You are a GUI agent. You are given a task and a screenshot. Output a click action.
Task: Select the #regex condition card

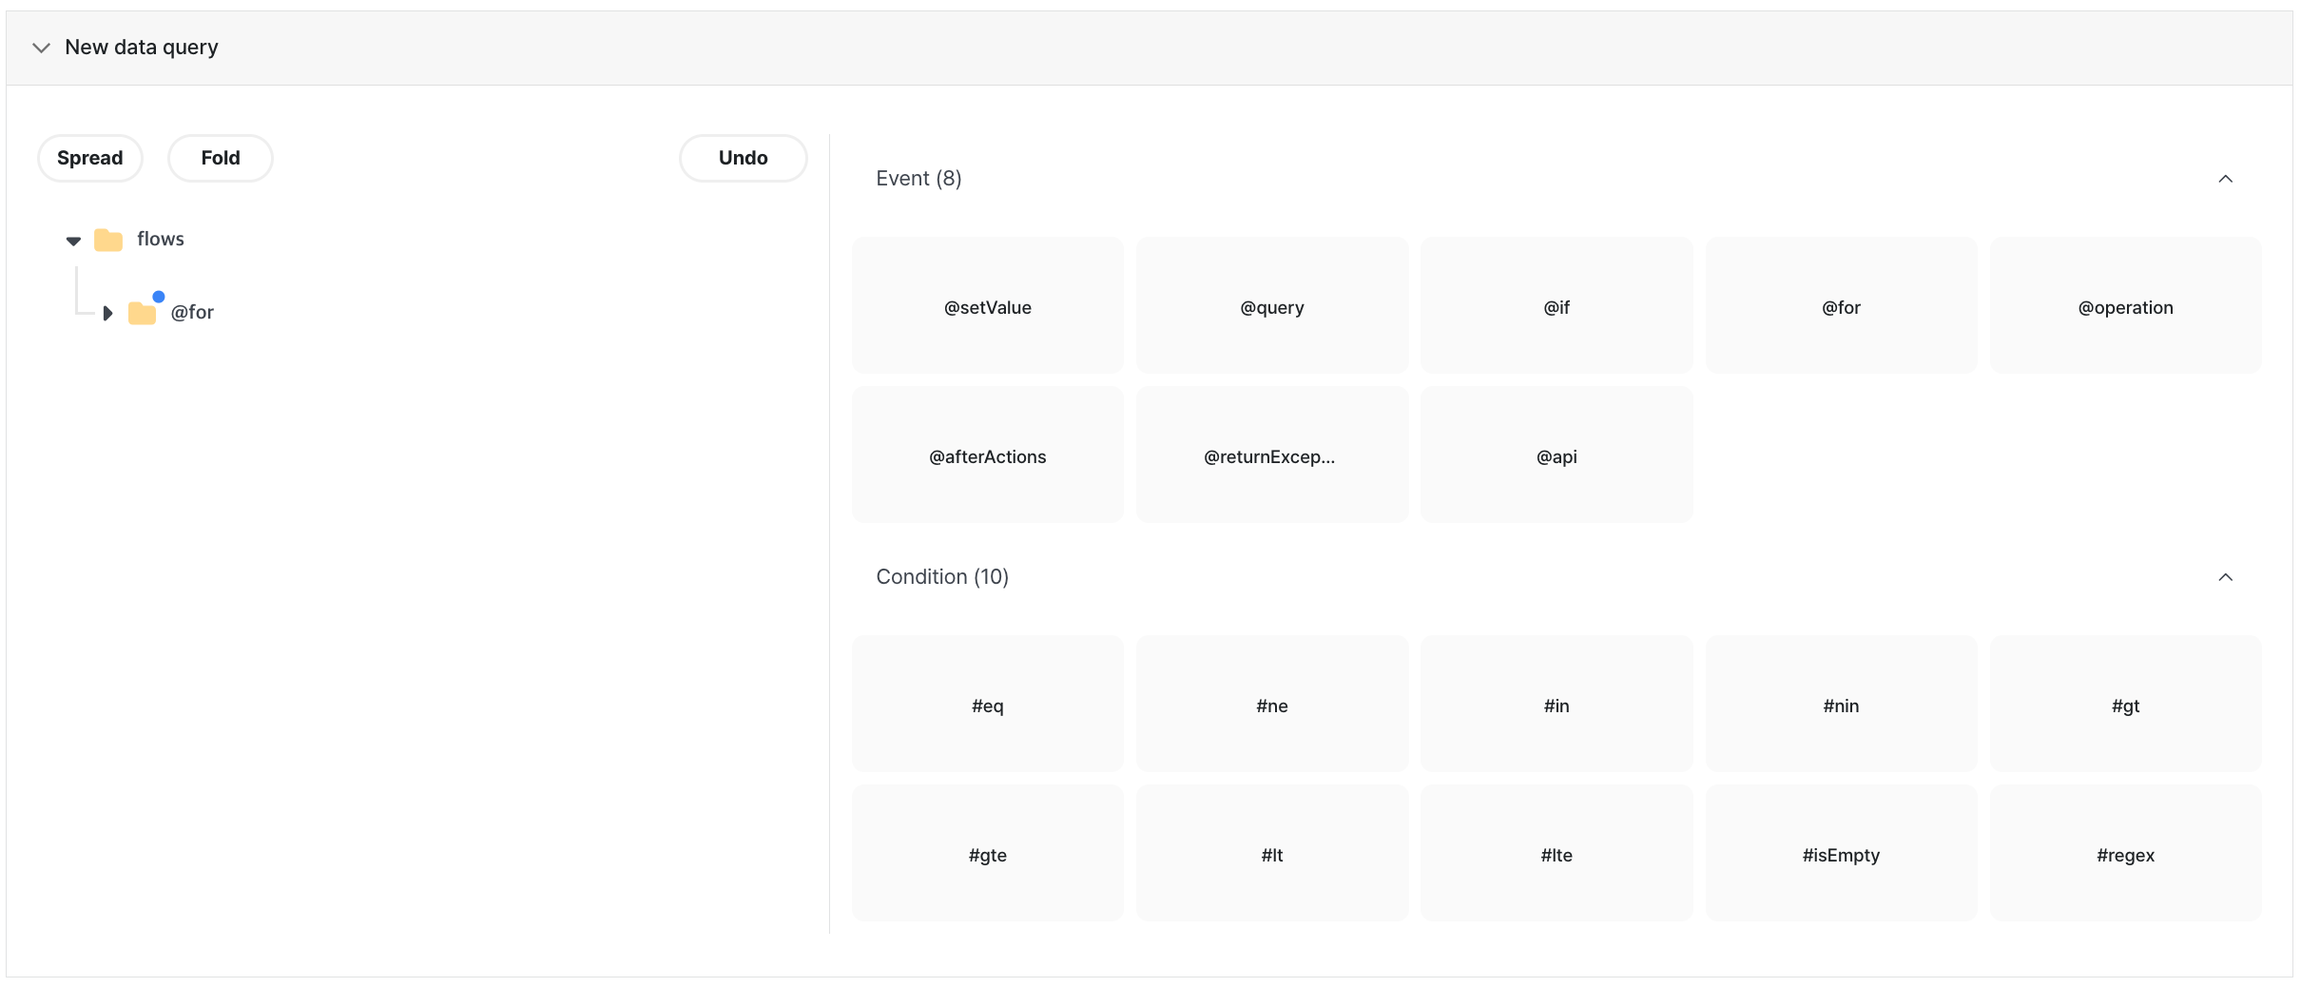2126,854
